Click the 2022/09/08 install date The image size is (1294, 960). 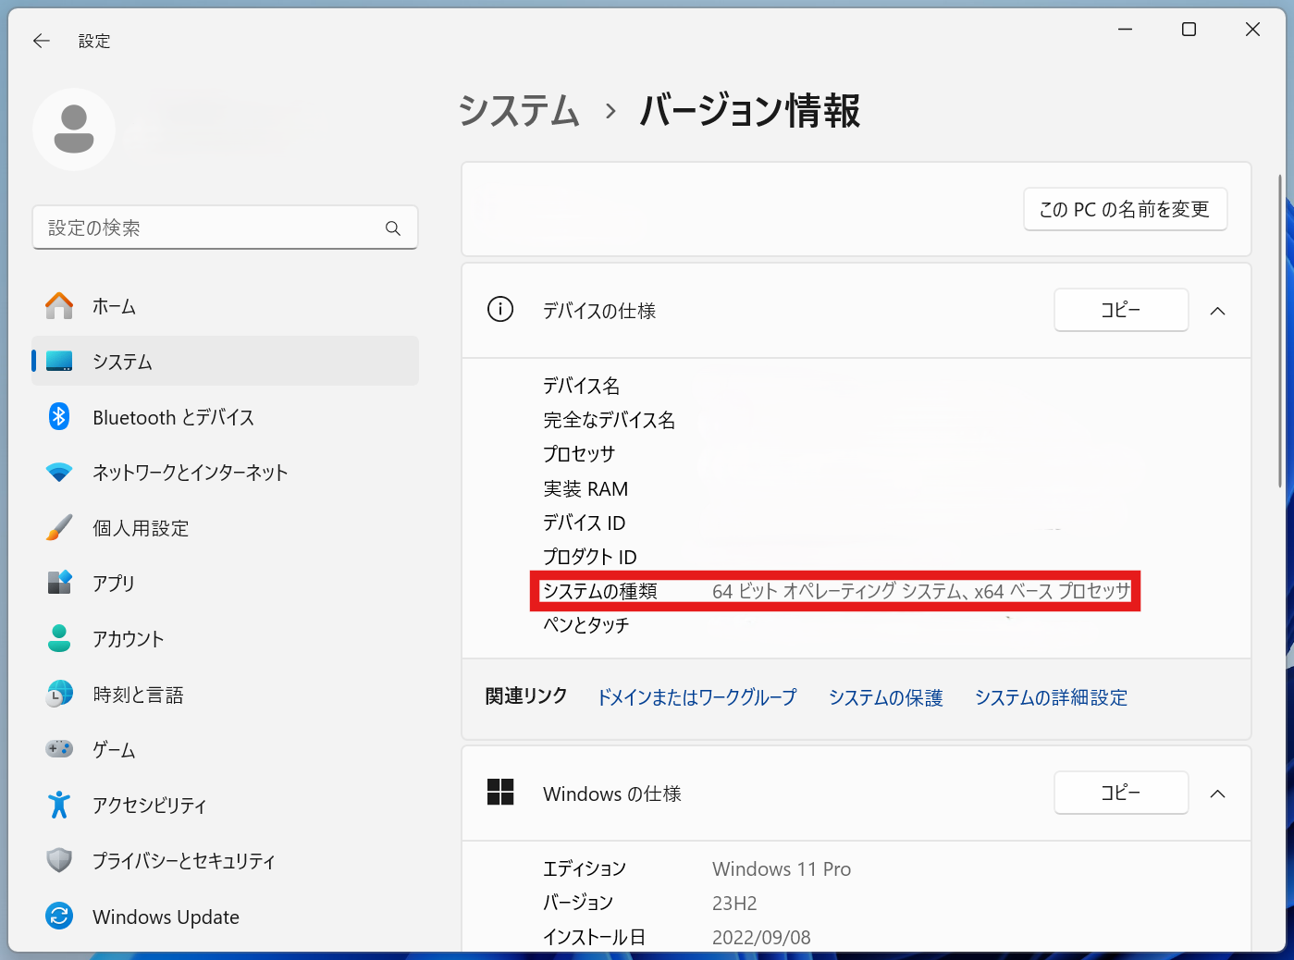coord(761,938)
